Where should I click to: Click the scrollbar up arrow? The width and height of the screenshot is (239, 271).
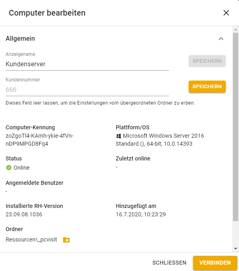click(235, 30)
